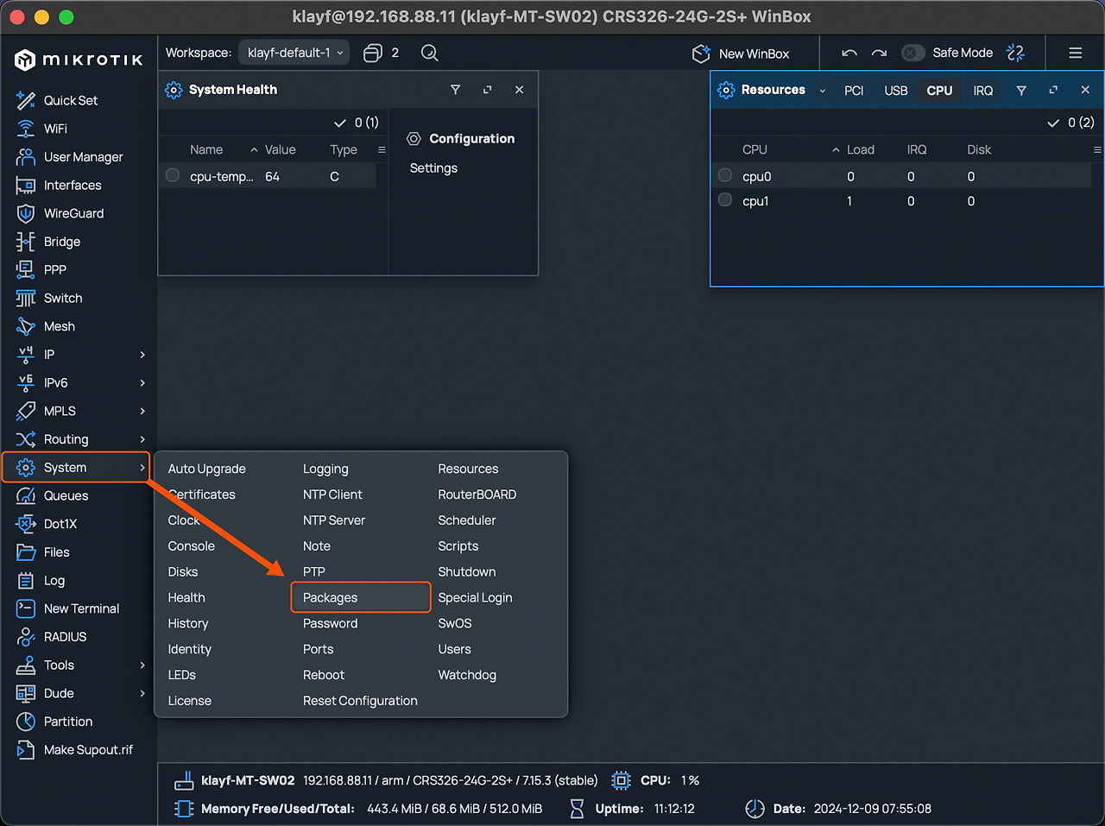Open WireGuard configuration from sidebar
Viewport: 1105px width, 826px height.
(73, 213)
